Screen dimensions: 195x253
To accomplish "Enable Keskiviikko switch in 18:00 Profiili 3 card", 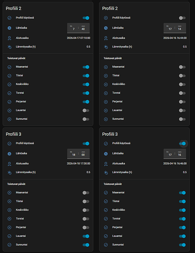I will [86, 210].
